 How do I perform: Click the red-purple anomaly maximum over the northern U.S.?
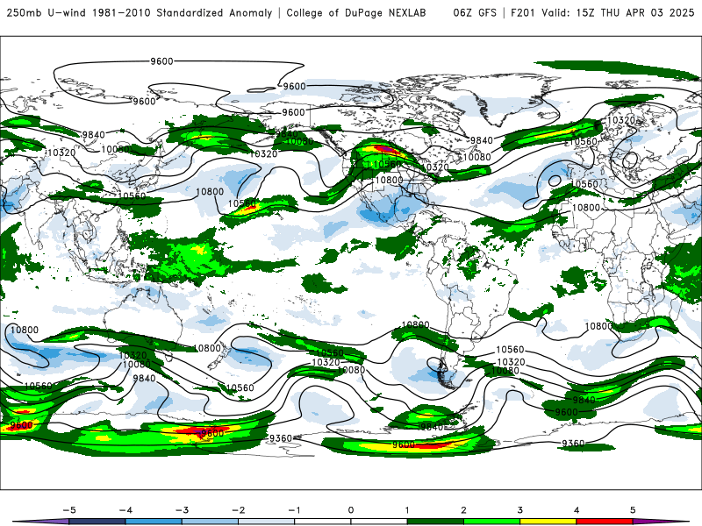388,148
